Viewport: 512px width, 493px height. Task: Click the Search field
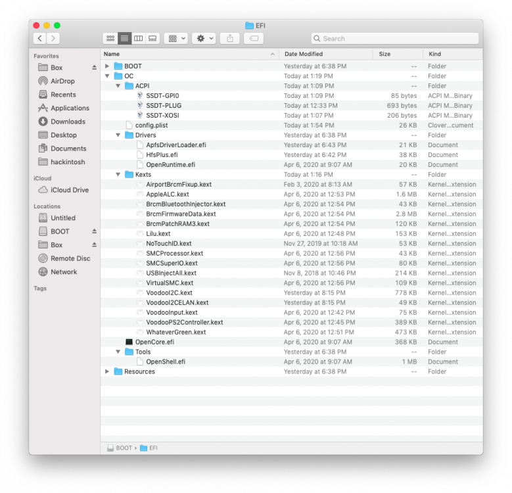(x=395, y=39)
